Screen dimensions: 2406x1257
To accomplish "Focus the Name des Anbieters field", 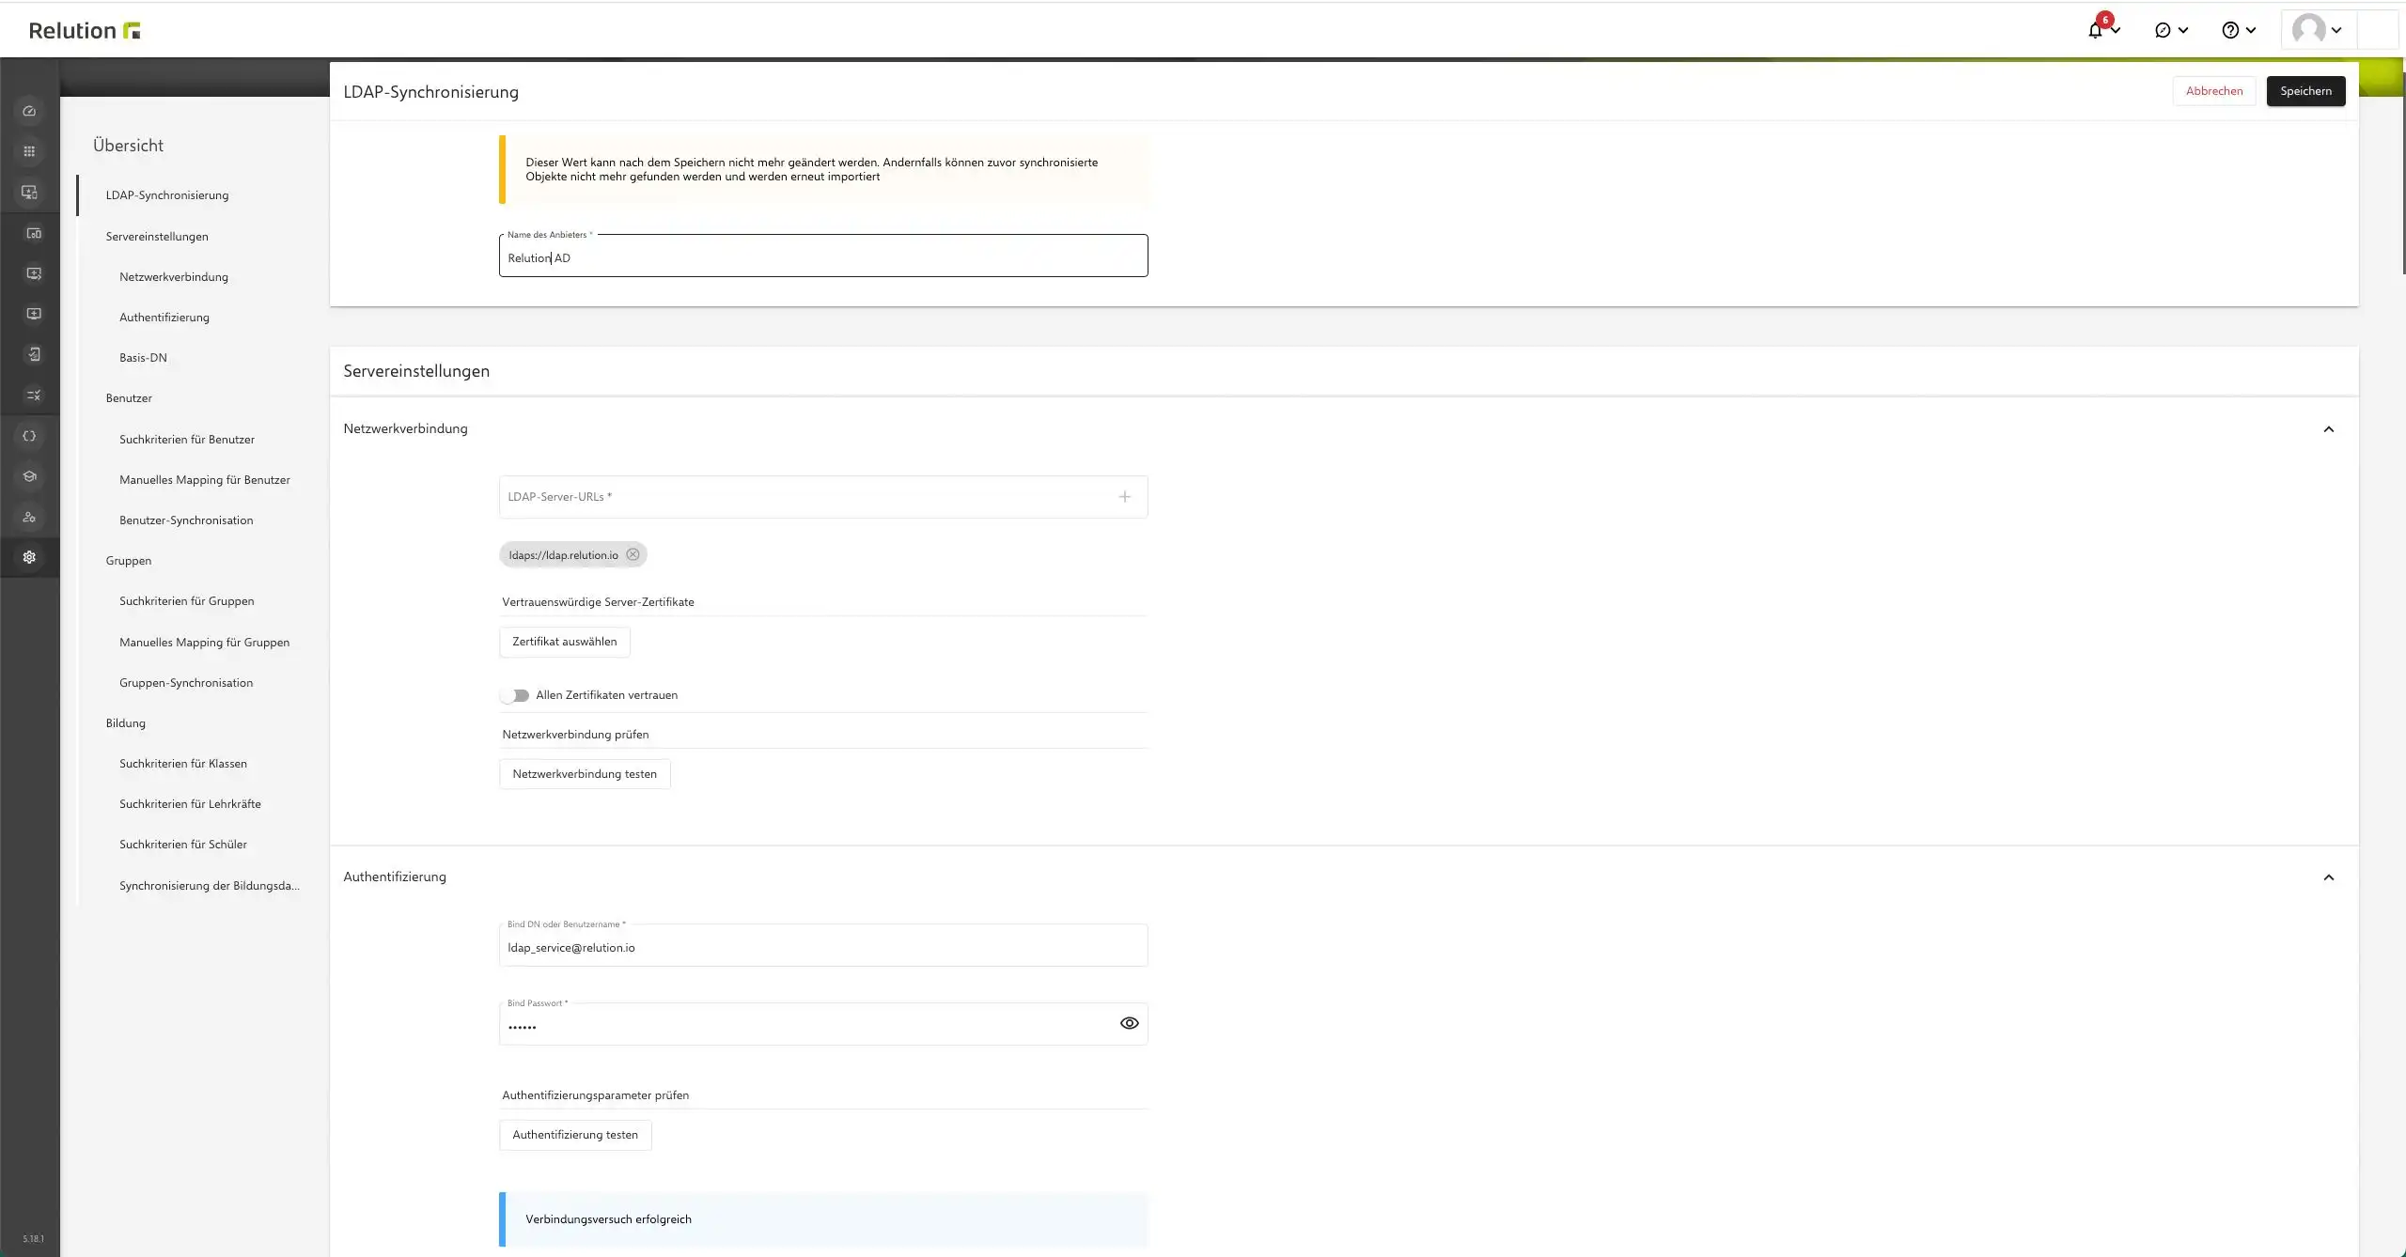I will [823, 256].
